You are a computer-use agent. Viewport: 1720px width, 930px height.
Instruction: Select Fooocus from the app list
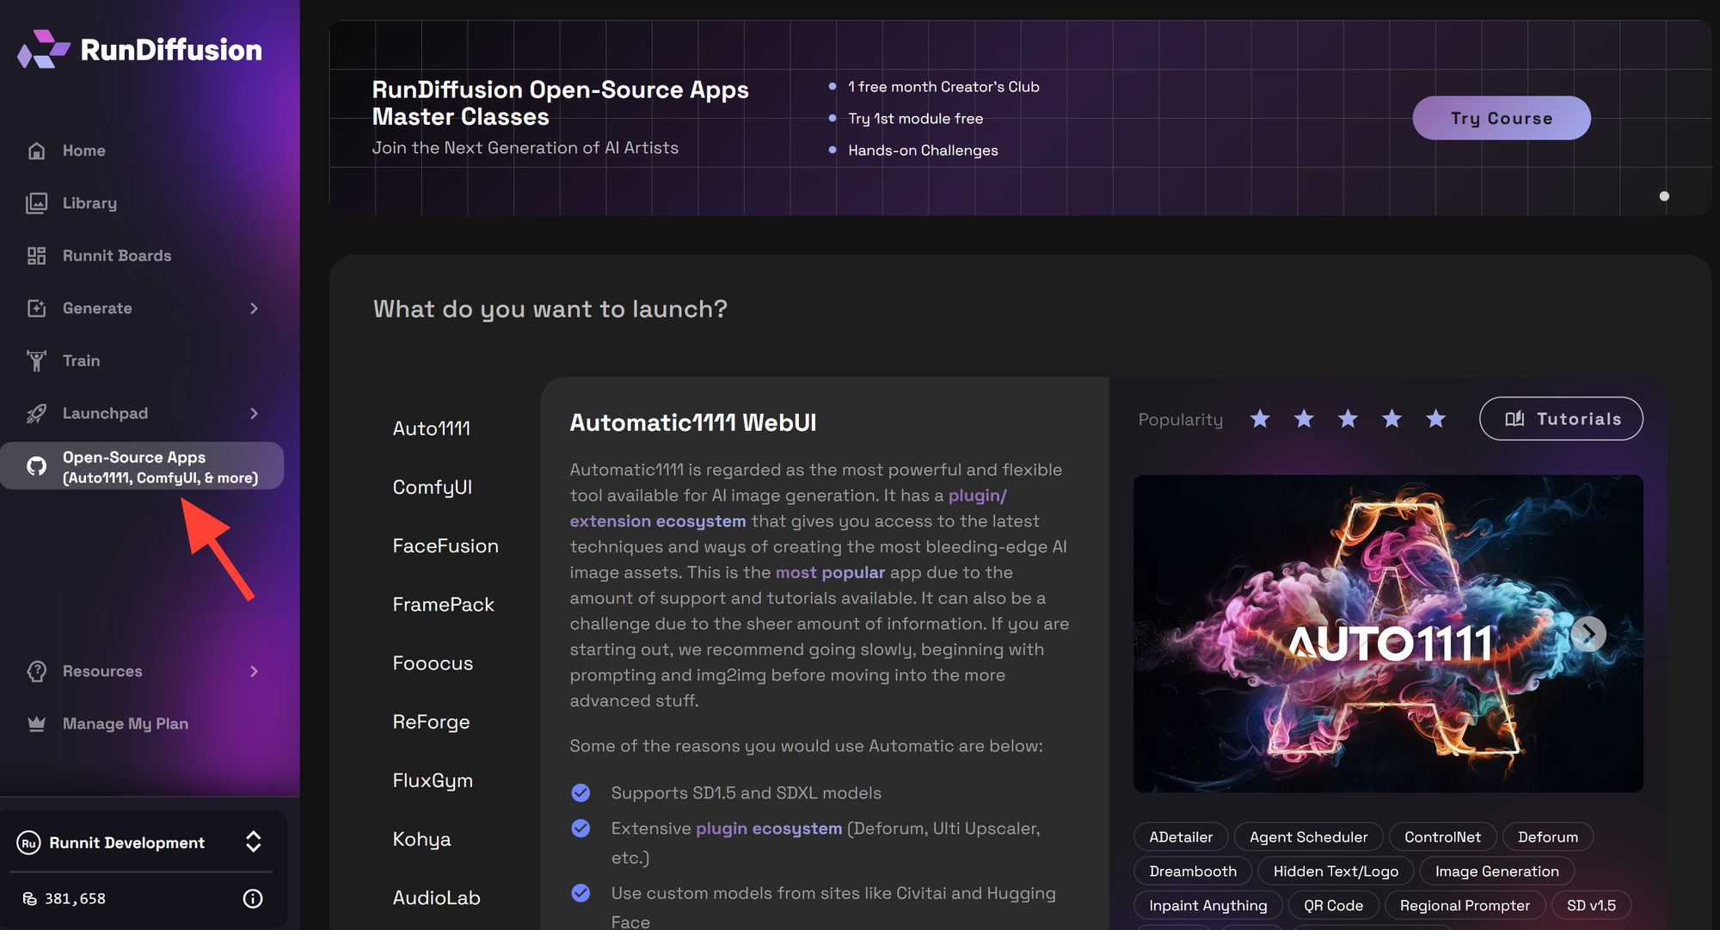(433, 663)
